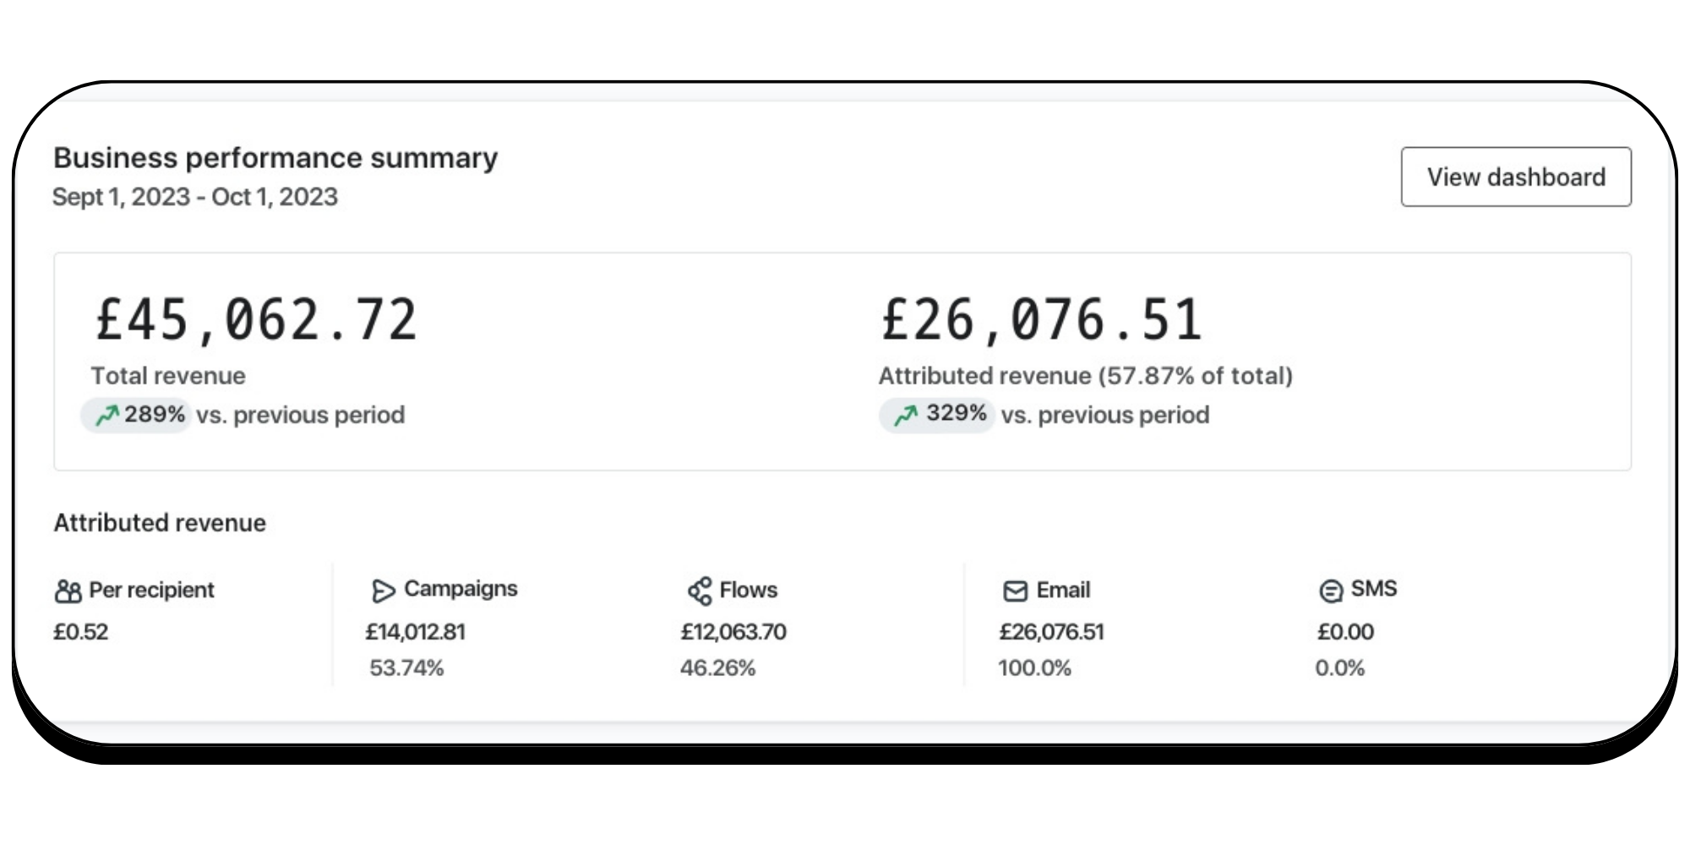Click the Per recipient label
The width and height of the screenshot is (1690, 845).
[151, 590]
